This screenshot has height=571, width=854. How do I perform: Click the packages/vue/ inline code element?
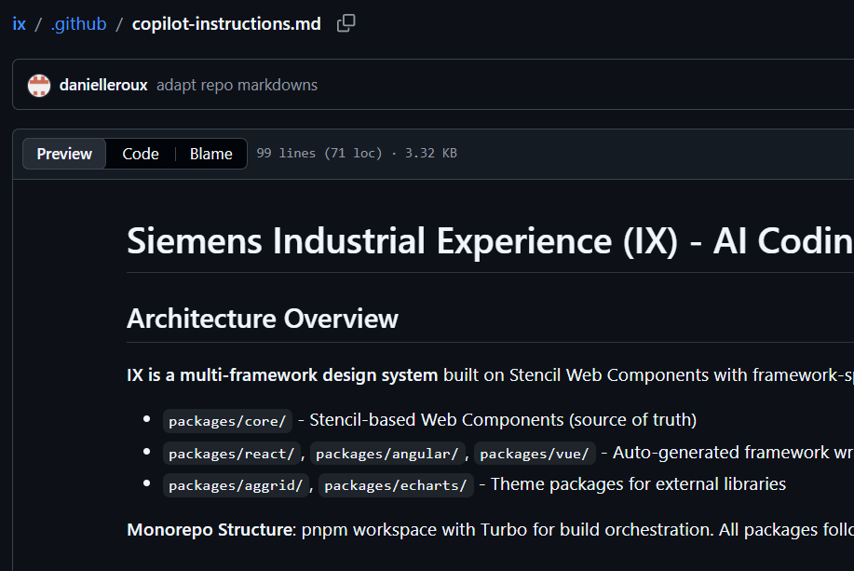[x=535, y=453]
